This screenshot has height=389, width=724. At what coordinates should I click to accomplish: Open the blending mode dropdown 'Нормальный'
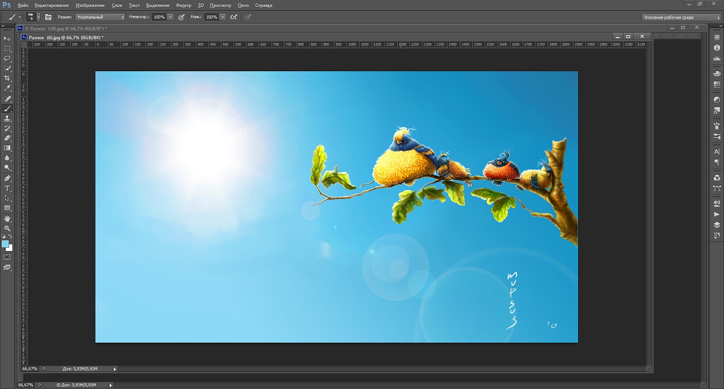[100, 17]
